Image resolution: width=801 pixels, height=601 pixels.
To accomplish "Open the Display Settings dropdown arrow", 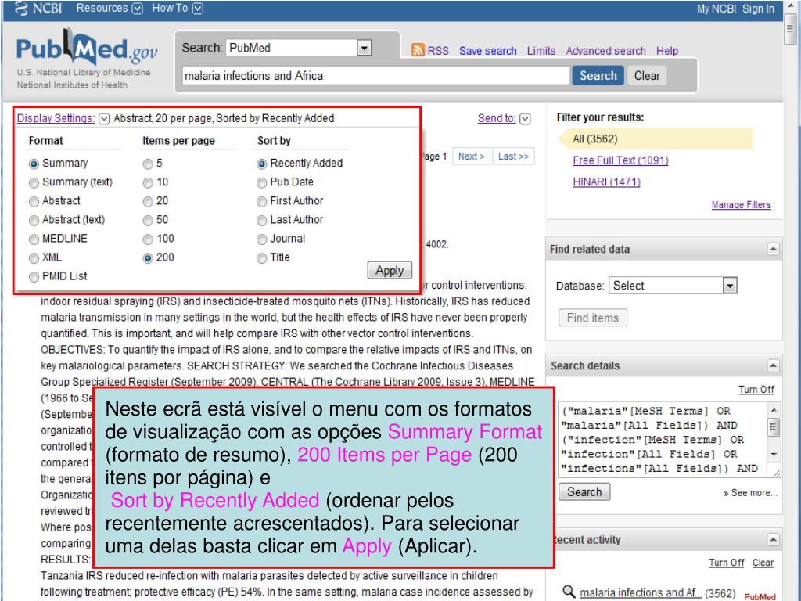I will point(104,119).
